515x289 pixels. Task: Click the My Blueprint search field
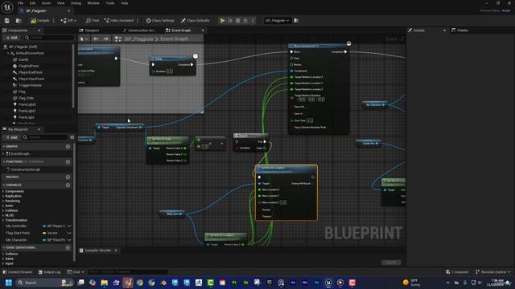tap(45, 137)
